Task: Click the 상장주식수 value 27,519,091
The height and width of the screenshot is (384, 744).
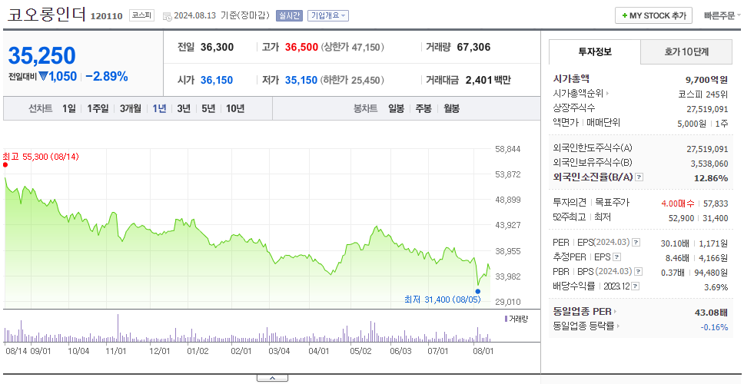Action: click(x=707, y=109)
